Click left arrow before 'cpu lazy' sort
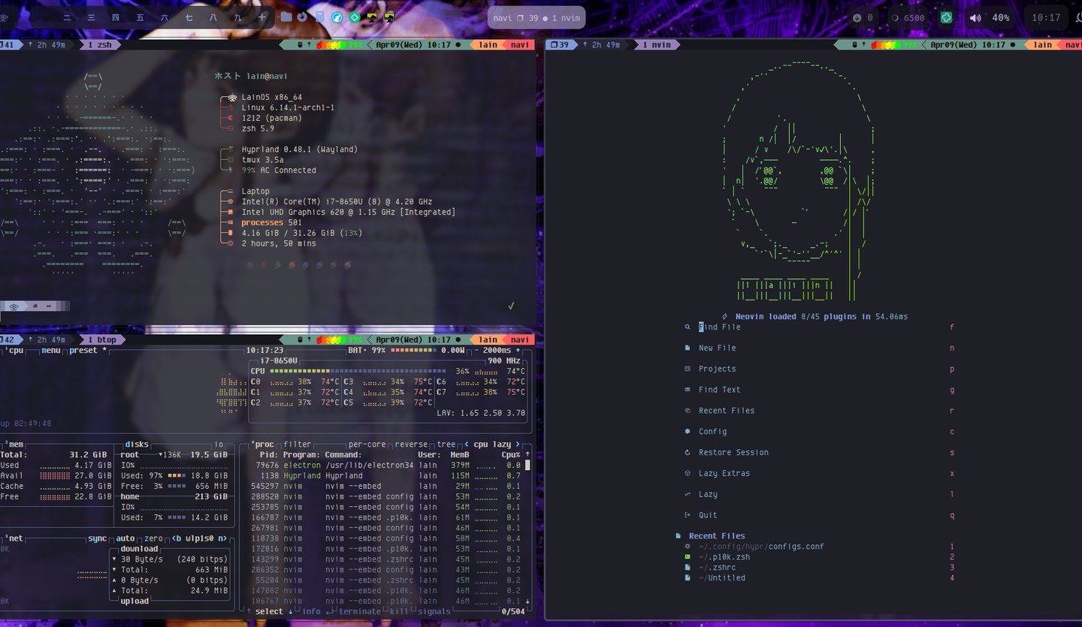 coord(467,445)
